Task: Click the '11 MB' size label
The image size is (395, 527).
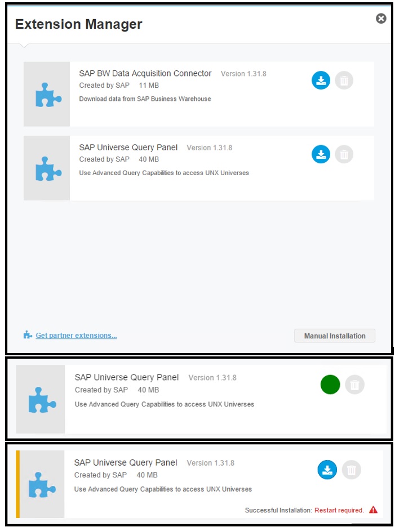Action: coord(149,86)
